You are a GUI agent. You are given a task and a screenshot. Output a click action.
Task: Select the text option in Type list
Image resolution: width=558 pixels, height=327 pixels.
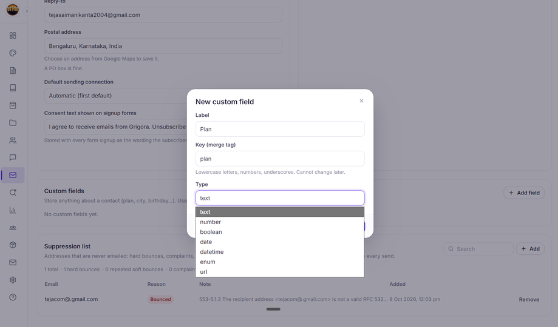tap(280, 212)
